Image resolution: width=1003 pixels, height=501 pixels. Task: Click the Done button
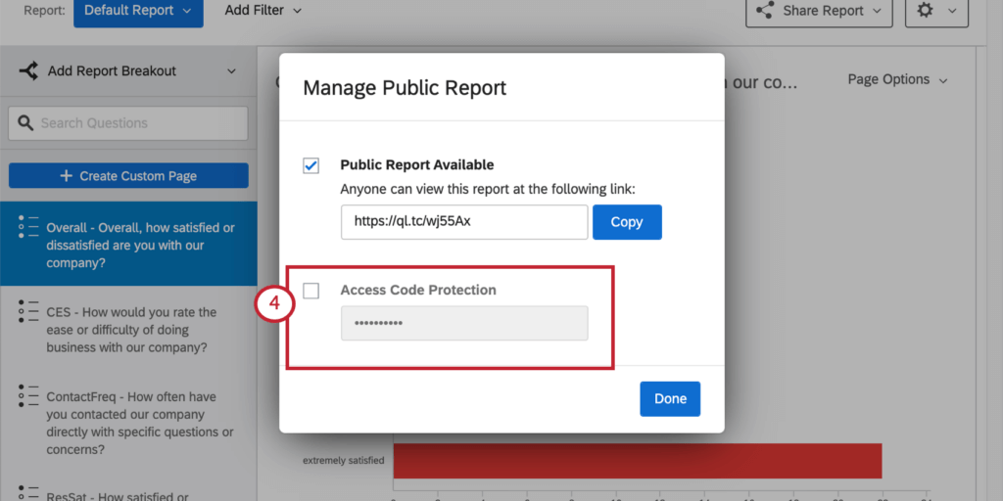[x=670, y=398]
